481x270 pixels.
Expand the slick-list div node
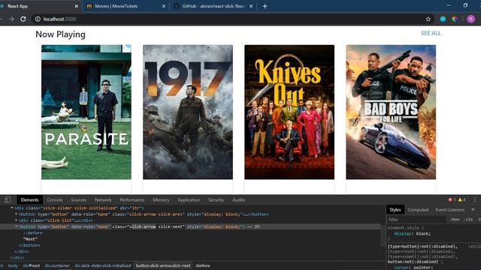pos(17,220)
